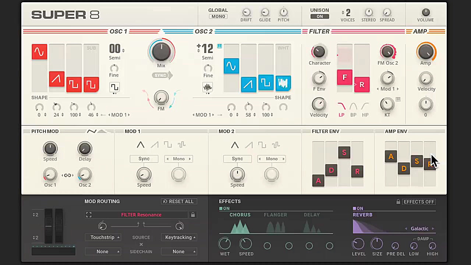The height and width of the screenshot is (265, 471).
Task: Click the effects lock icon beside EFFECTS OFF
Action: click(398, 202)
